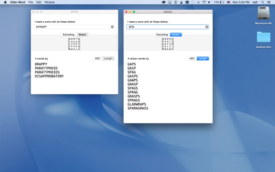
Task: Select Board segment in APPIS window
Action: (x=82, y=35)
